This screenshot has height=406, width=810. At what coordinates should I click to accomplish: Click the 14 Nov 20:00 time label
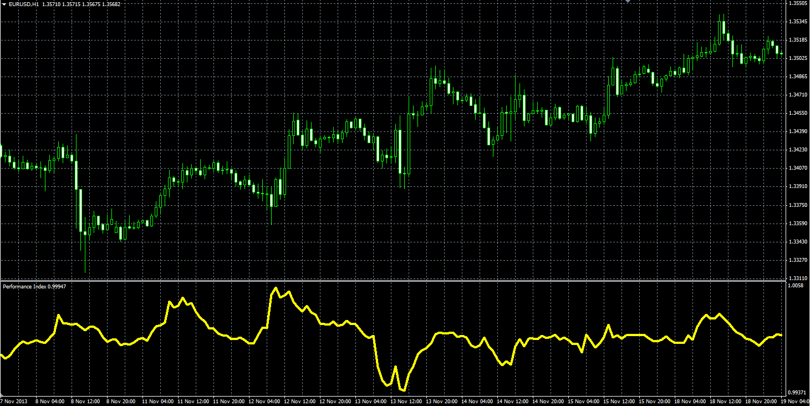coord(549,401)
